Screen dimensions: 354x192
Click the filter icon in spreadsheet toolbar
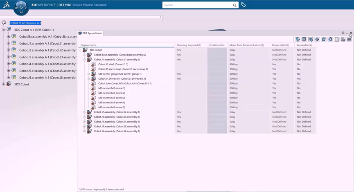[298, 39]
